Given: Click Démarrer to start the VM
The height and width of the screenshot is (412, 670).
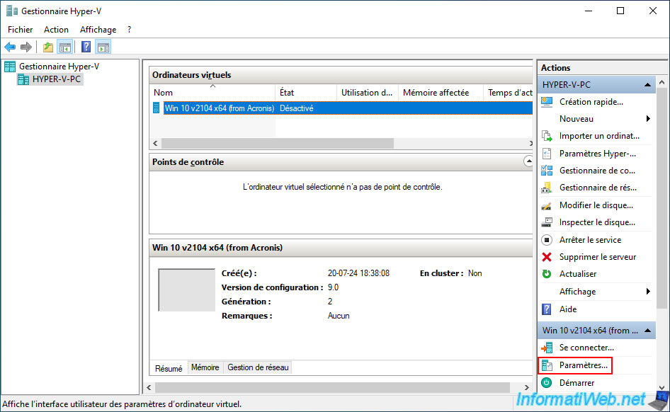Looking at the screenshot, I should (577, 383).
